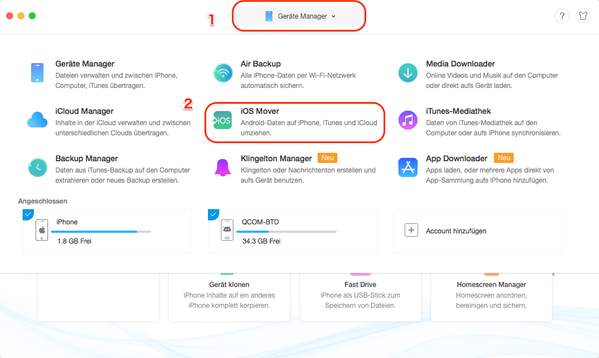599x358 pixels.
Task: Click the App Downloader store icon
Action: click(407, 167)
